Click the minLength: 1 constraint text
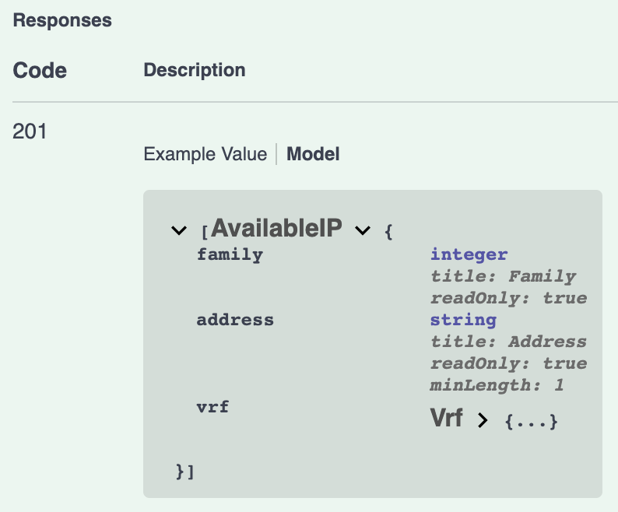This screenshot has height=512, width=618. click(497, 385)
